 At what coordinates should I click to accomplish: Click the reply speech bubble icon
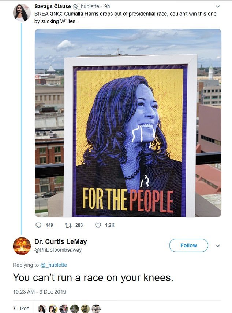click(x=38, y=225)
